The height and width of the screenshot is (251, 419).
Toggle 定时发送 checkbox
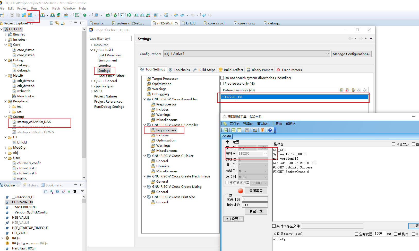(357, 234)
